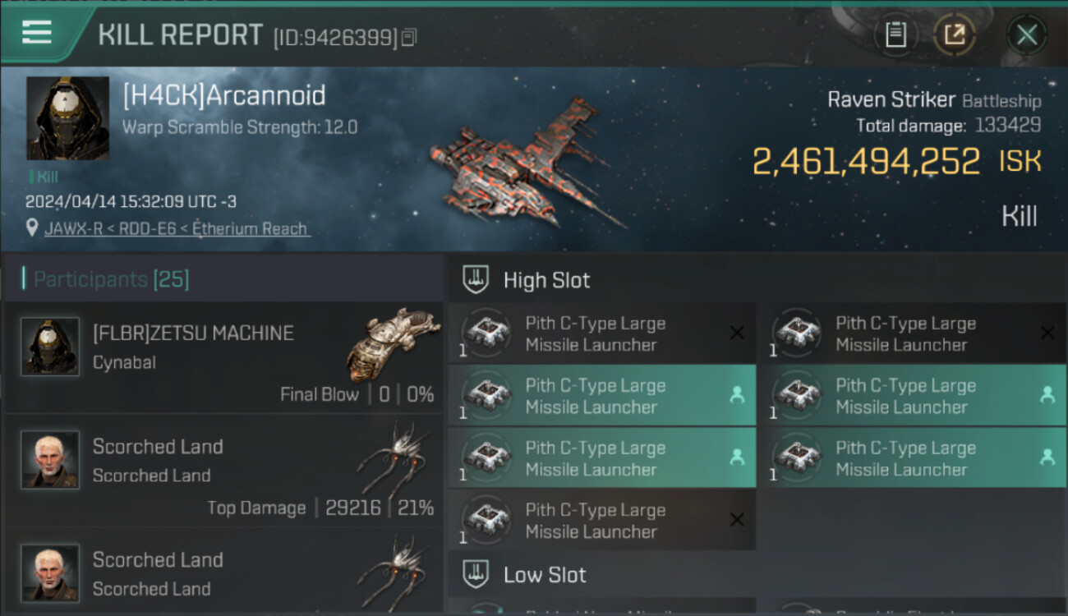Select the first Scorched Land participant row

[x=223, y=471]
